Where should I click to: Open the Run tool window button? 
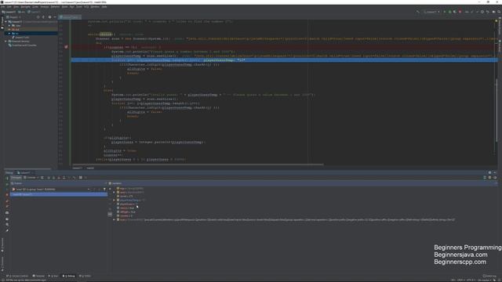(x=54, y=276)
